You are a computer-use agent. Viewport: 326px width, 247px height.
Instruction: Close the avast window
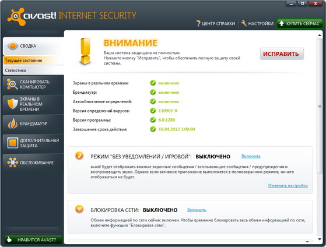[316, 3]
